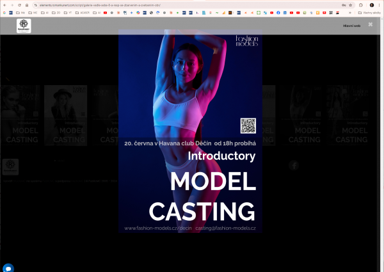Open the ACASCR bookmarks folder
This screenshot has height=272, width=384.
[83, 13]
